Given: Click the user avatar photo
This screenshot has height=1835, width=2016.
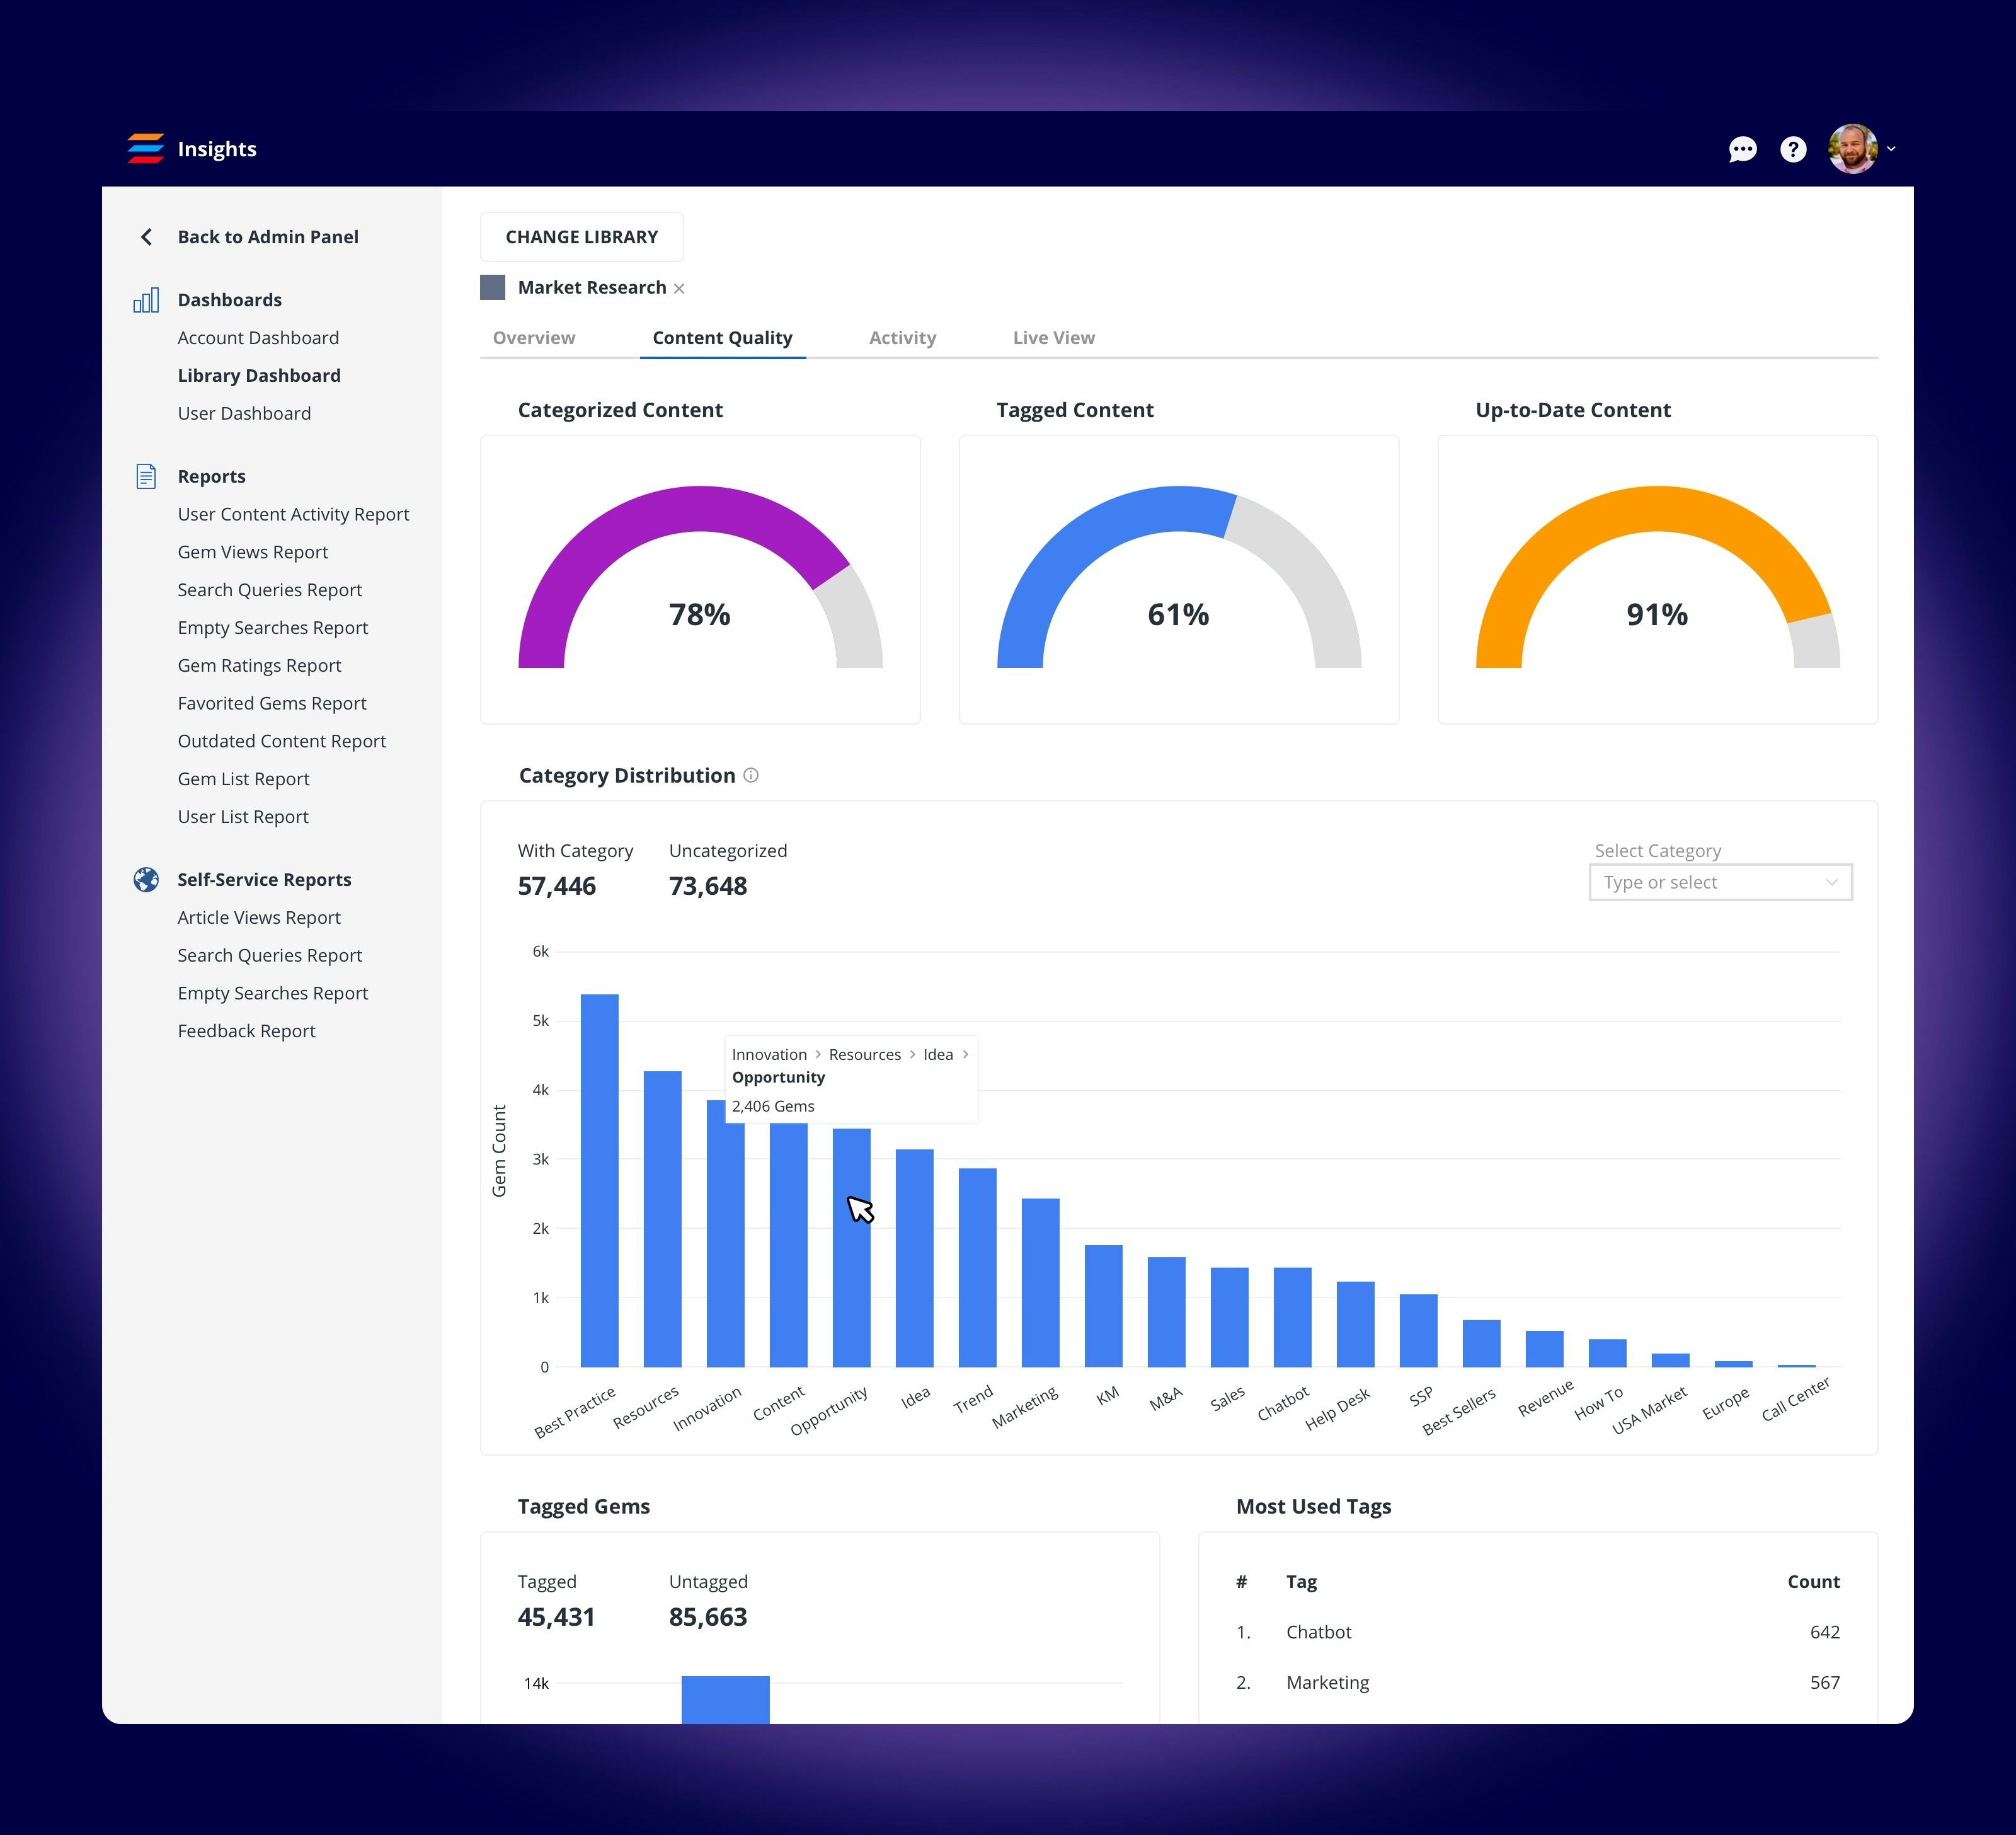Looking at the screenshot, I should click(x=1852, y=149).
